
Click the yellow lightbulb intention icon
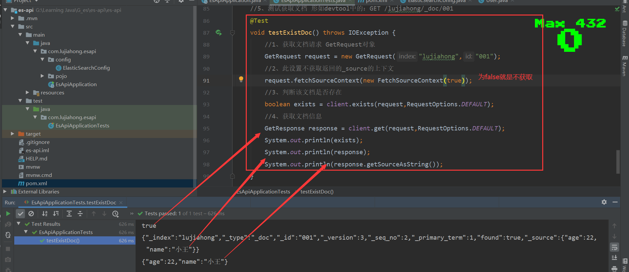pos(241,79)
